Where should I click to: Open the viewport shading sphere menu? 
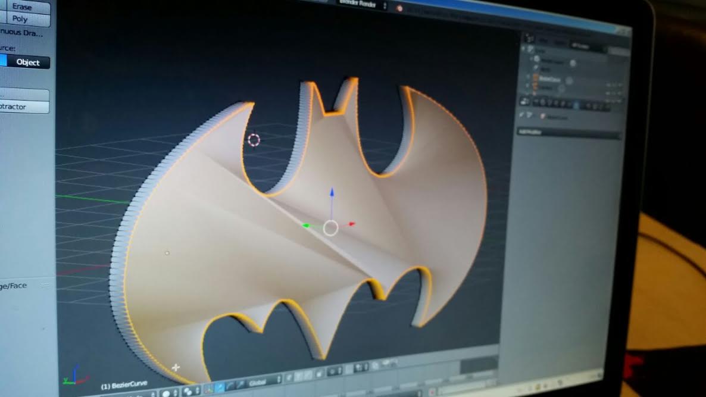tap(169, 393)
